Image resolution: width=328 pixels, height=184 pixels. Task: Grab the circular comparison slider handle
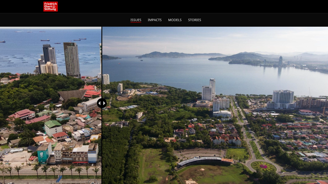[x=102, y=103]
